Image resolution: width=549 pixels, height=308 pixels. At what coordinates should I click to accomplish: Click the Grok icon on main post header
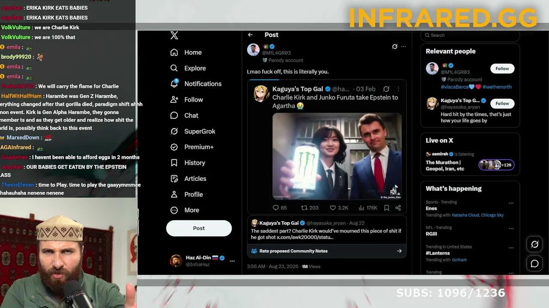click(x=395, y=47)
